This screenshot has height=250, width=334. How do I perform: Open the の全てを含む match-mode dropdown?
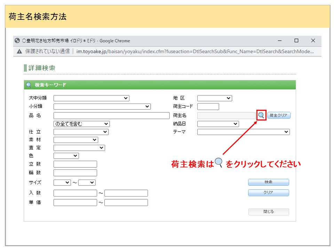point(81,124)
